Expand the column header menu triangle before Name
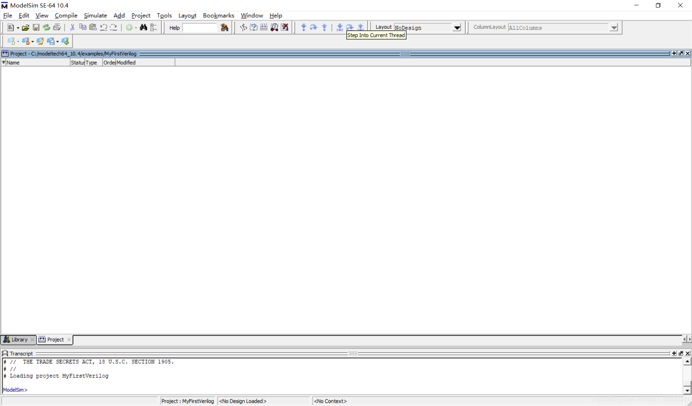Screen dimensions: 692x406 click(x=4, y=62)
